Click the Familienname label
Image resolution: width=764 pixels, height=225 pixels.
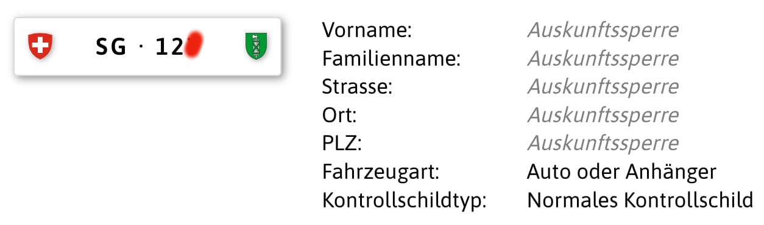click(x=391, y=58)
